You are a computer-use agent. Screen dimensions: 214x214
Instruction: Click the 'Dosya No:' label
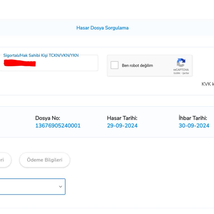(48, 118)
